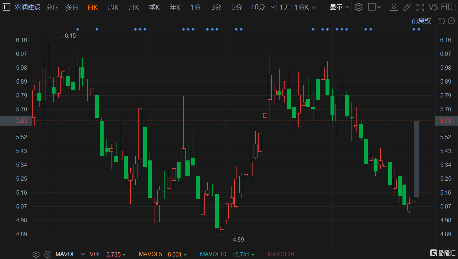Click the 宏润建设 stock name

(28, 7)
